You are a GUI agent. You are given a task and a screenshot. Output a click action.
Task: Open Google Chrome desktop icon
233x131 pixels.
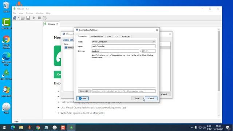coord(6,42)
